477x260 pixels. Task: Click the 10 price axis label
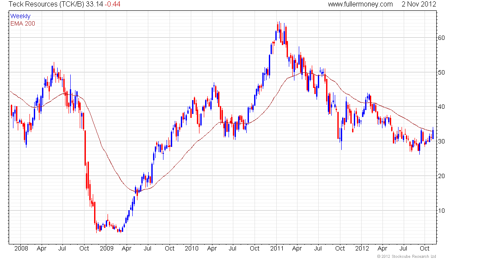click(x=441, y=211)
